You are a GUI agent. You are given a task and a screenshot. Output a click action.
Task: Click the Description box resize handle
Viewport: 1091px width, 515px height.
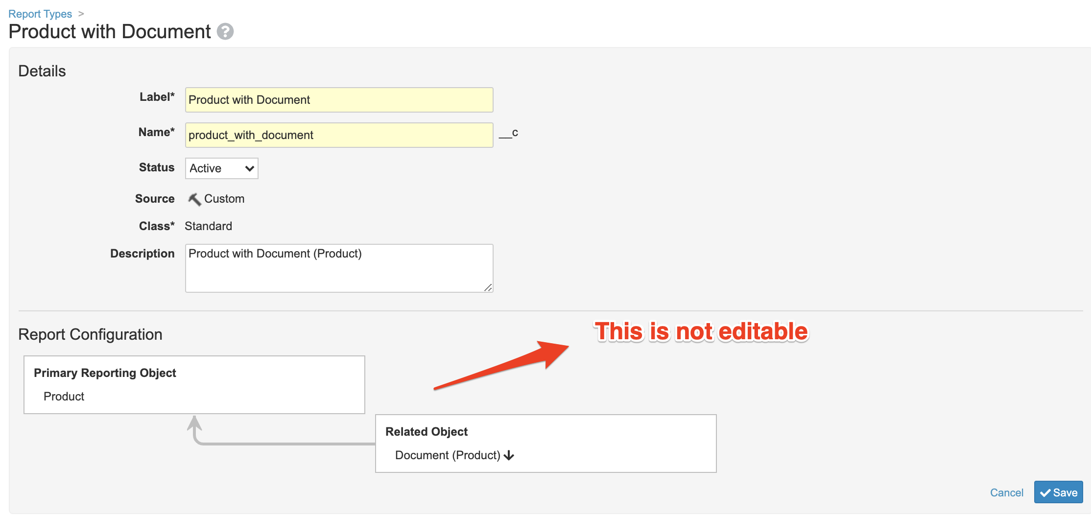click(488, 288)
